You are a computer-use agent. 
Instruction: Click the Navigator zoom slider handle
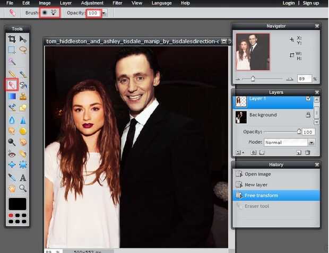[x=253, y=78]
